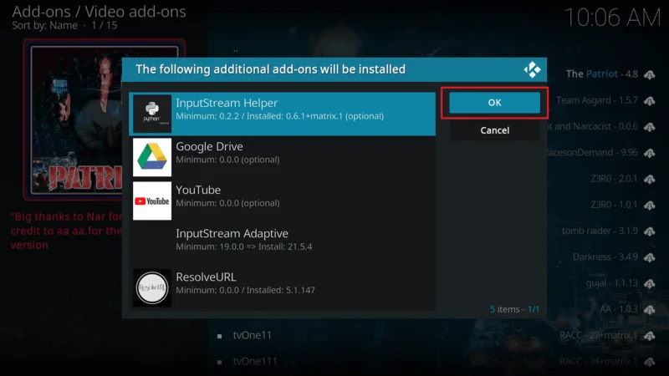
Task: Click cloud icon beside acesonDemand 9.96
Action: coord(650,153)
